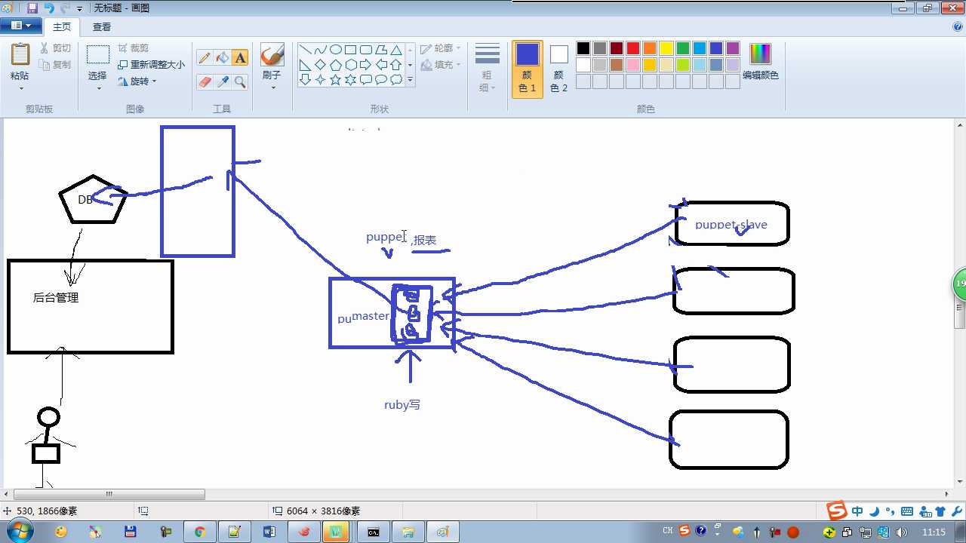Choose the Six-point star shape

(350, 80)
